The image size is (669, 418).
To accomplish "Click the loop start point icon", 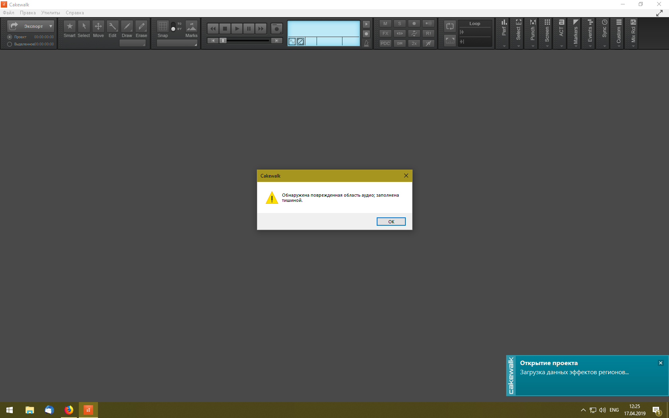I will [462, 32].
